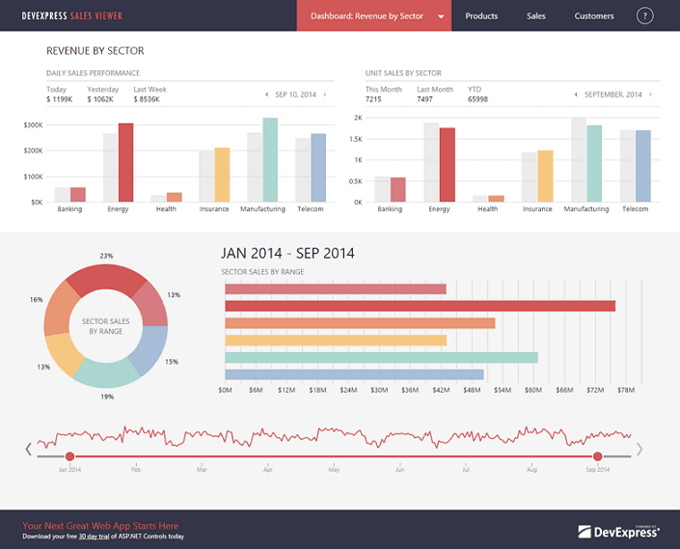
Task: Follow the 30 day trial link
Action: tap(94, 536)
